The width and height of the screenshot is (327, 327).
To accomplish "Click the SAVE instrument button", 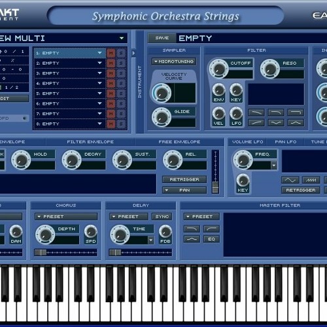I will click(162, 38).
